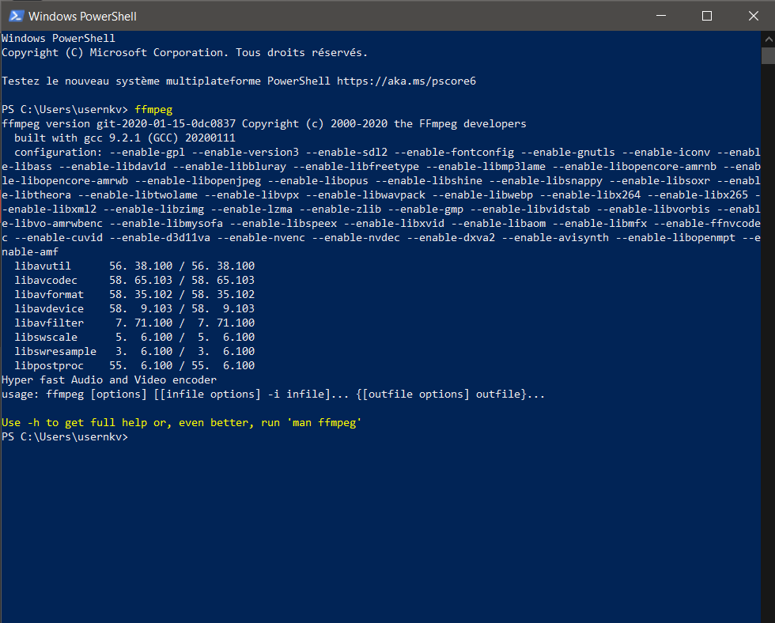Viewport: 775px width, 623px height.
Task: Click the libavformat version row
Action: coord(134,294)
